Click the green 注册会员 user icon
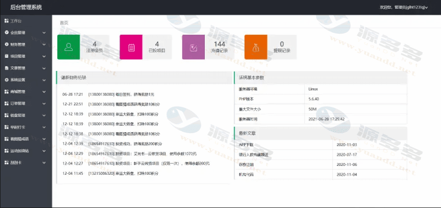The image size is (441, 208). [68, 47]
